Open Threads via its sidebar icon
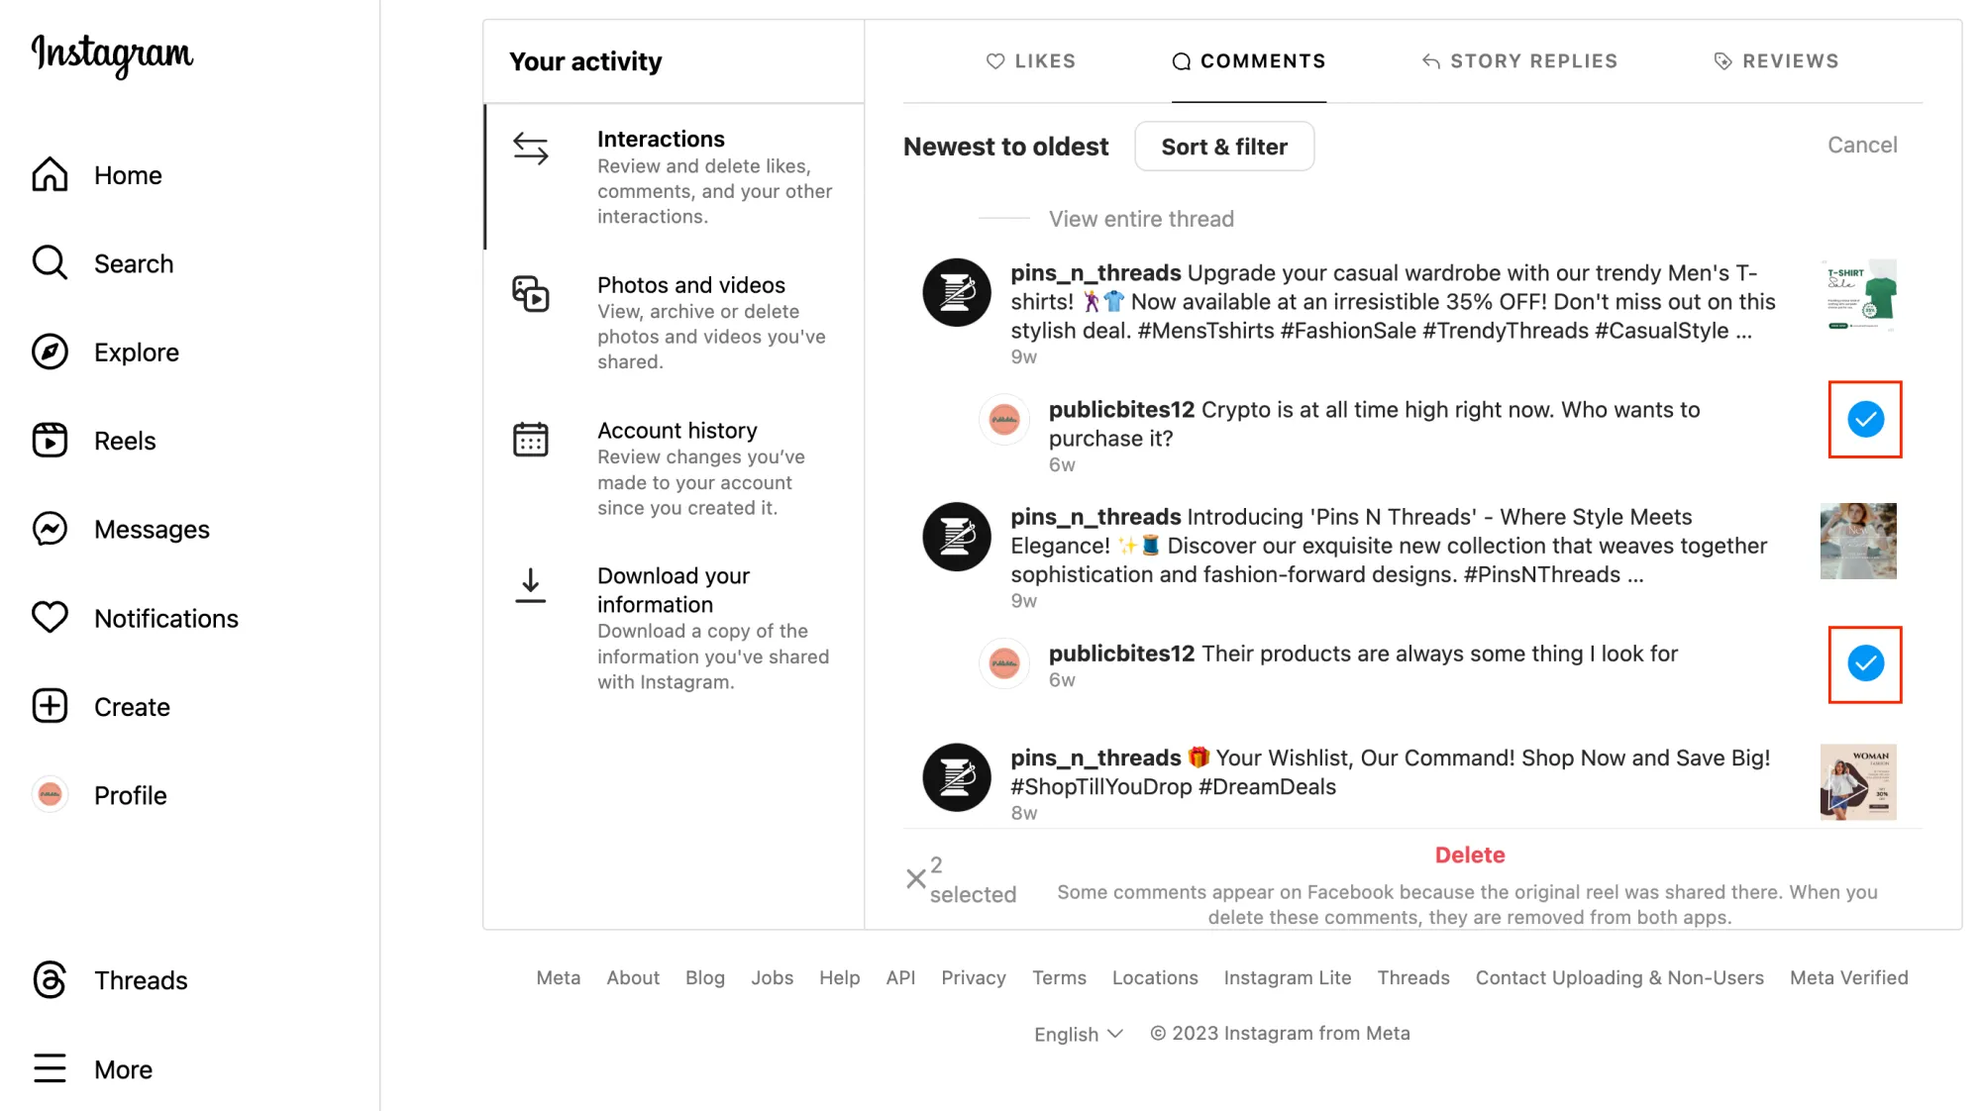Viewport: 1981px width, 1111px height. [x=50, y=980]
